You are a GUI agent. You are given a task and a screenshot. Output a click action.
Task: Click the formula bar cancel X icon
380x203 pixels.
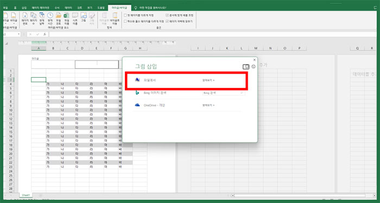(30, 34)
